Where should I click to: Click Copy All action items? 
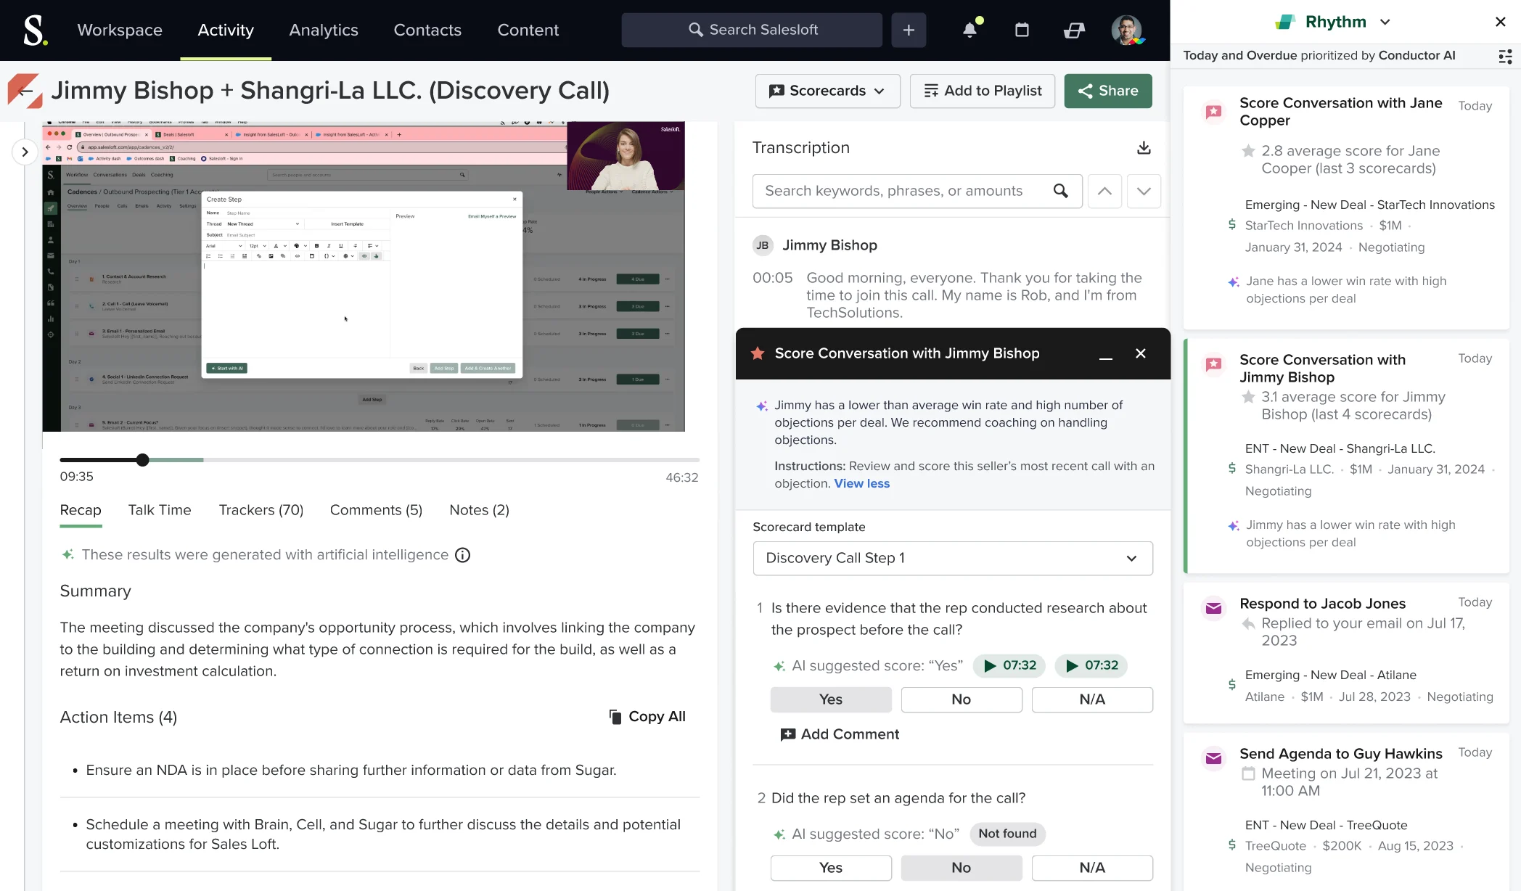pos(647,717)
